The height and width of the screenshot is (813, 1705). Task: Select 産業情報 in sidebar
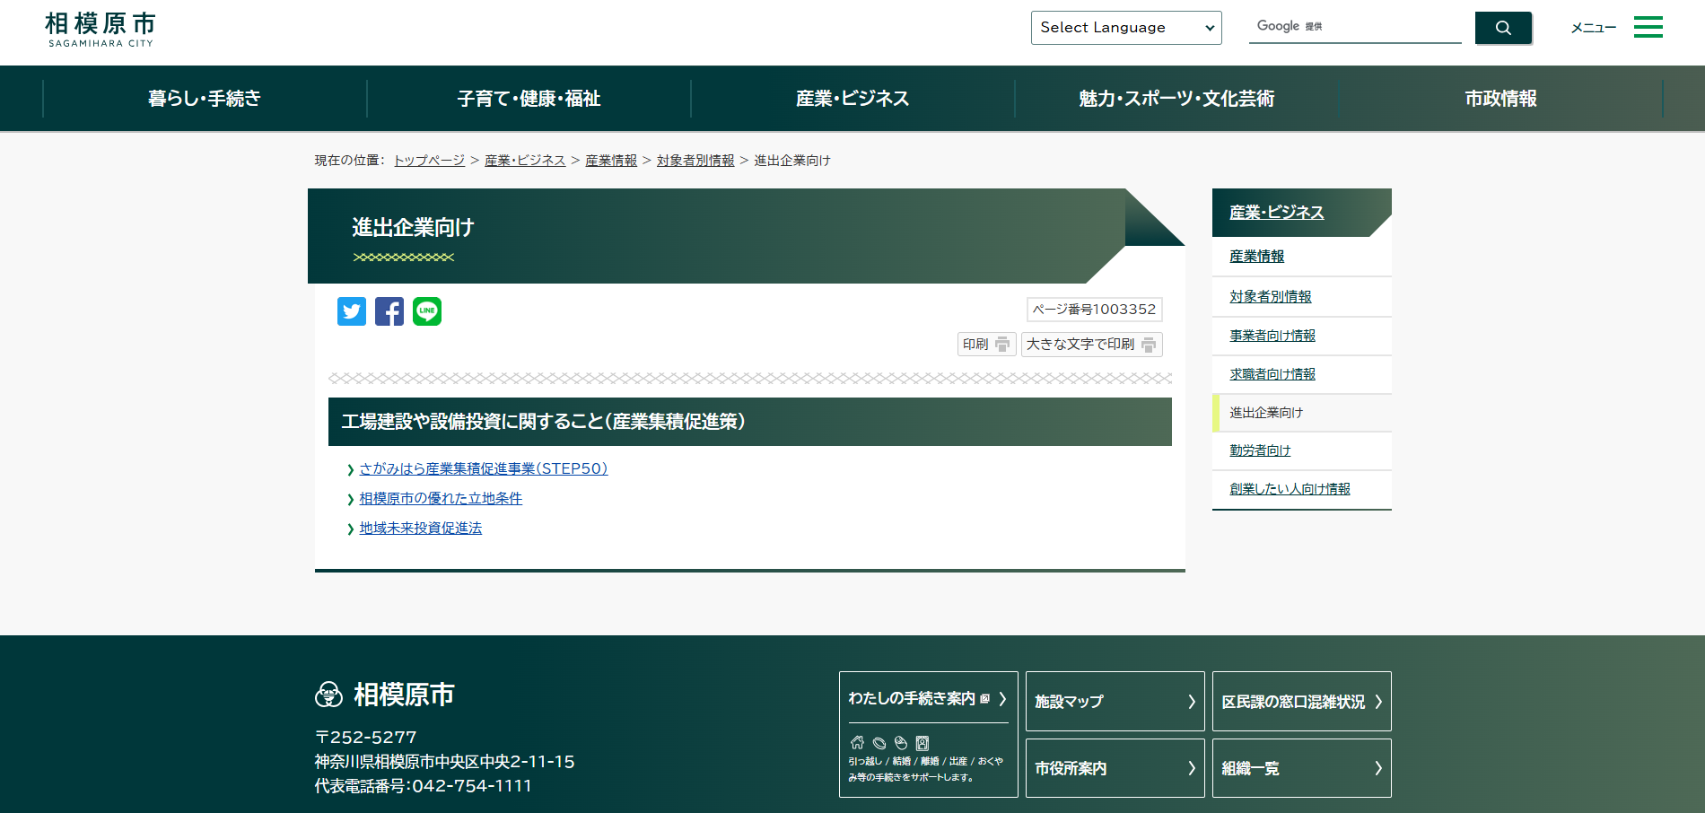coord(1256,257)
